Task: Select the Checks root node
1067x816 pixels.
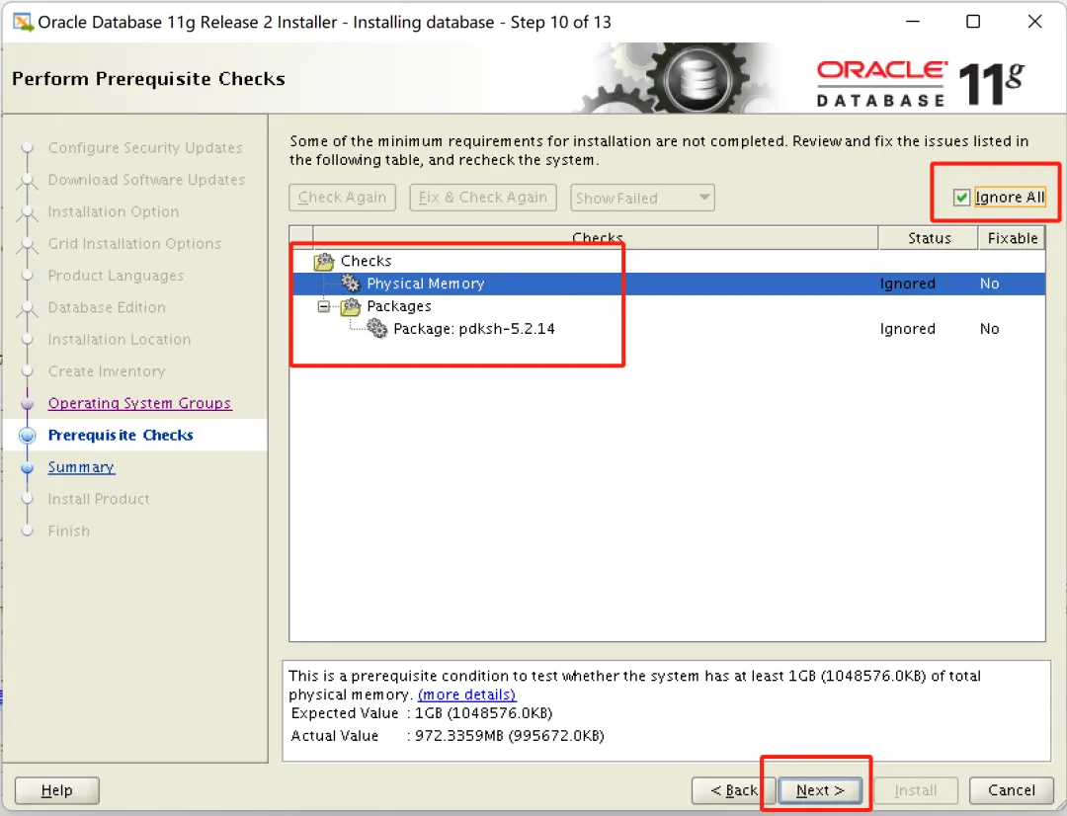Action: (367, 261)
